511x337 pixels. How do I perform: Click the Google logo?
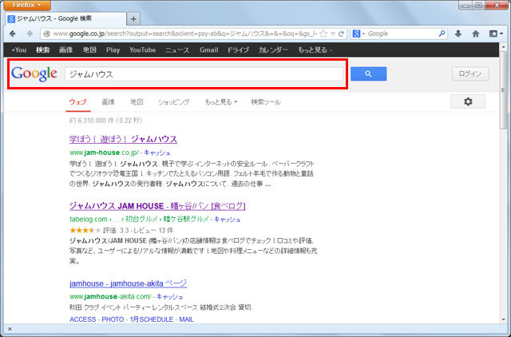34,74
